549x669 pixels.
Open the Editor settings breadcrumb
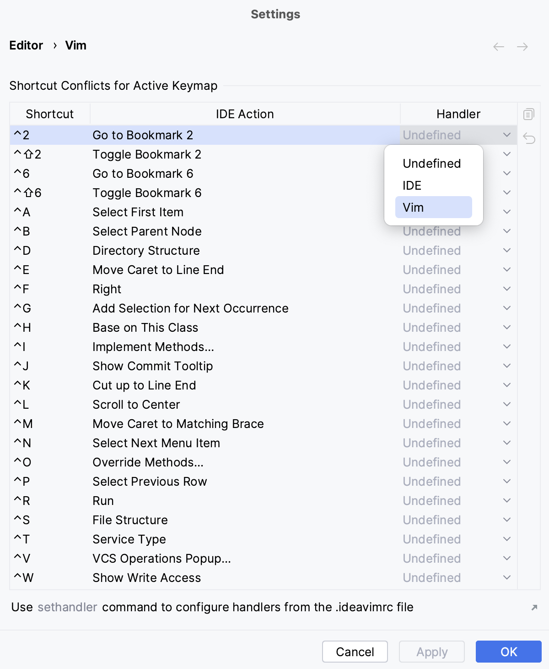click(x=26, y=45)
